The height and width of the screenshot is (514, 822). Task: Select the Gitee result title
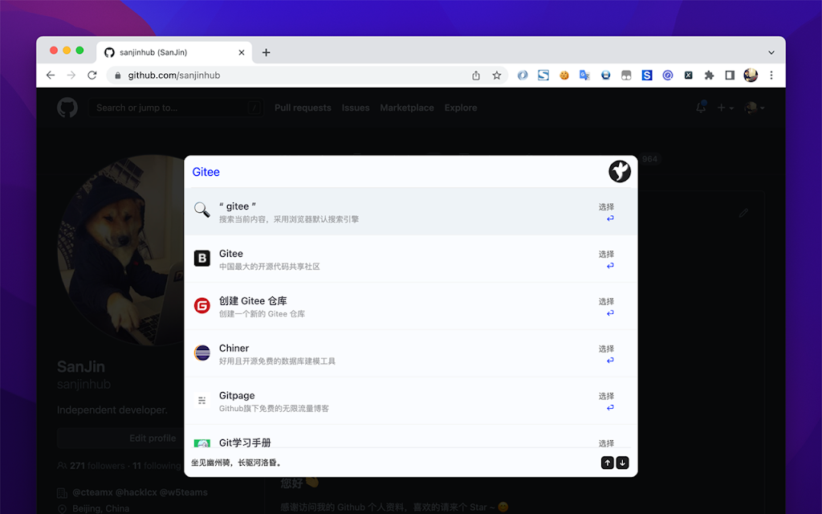point(230,253)
